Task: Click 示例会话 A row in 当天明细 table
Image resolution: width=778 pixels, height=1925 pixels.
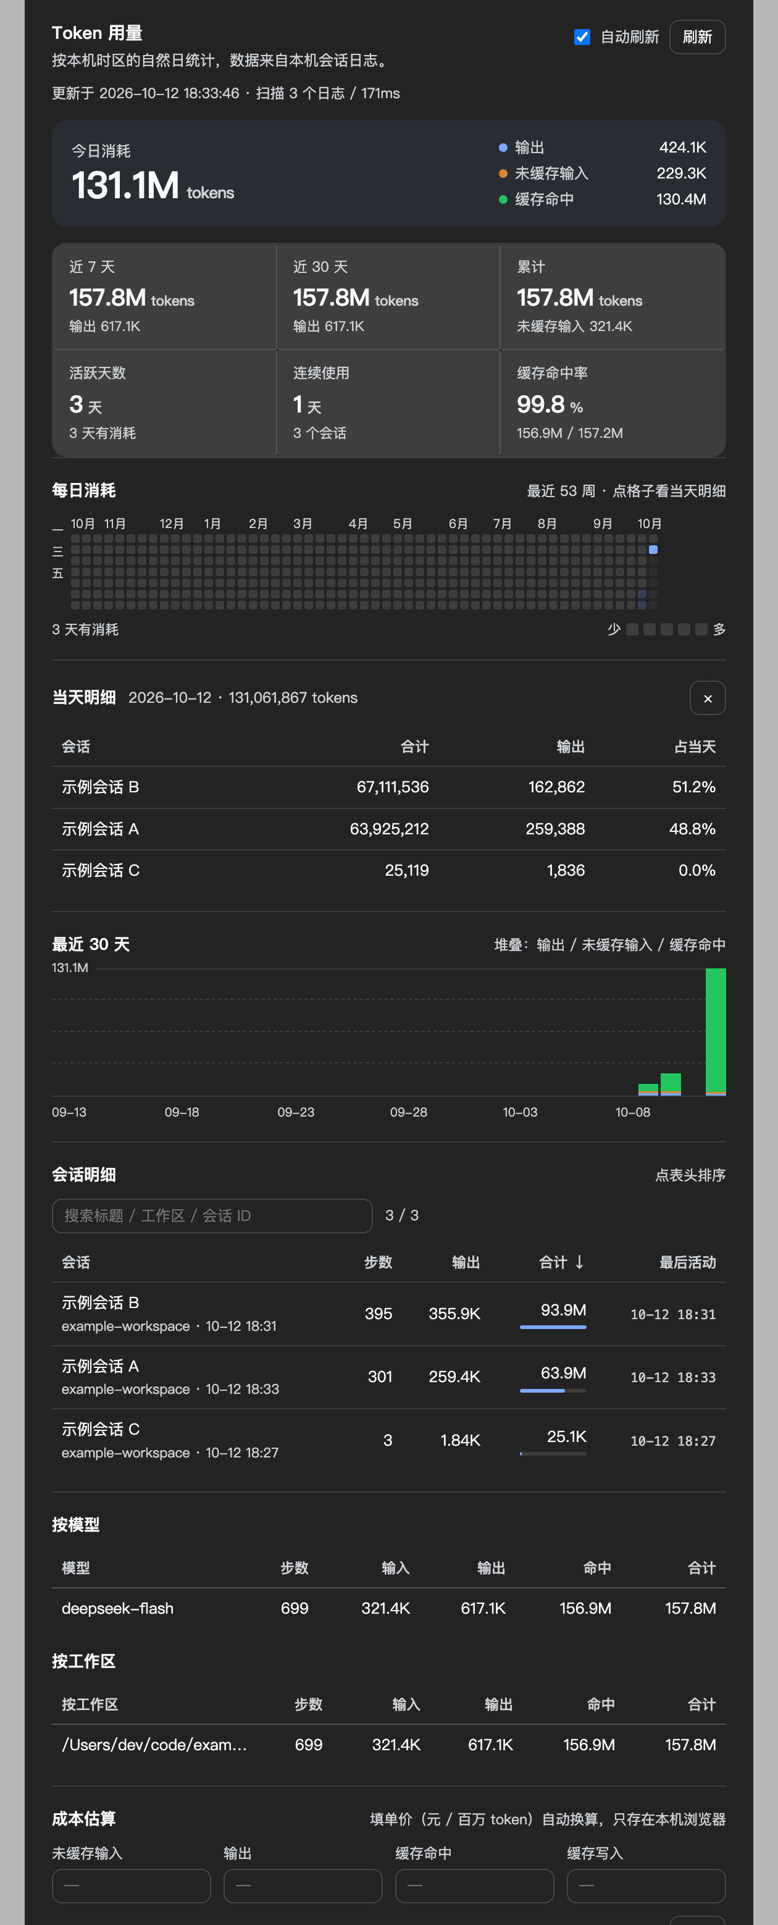Action: pos(388,829)
